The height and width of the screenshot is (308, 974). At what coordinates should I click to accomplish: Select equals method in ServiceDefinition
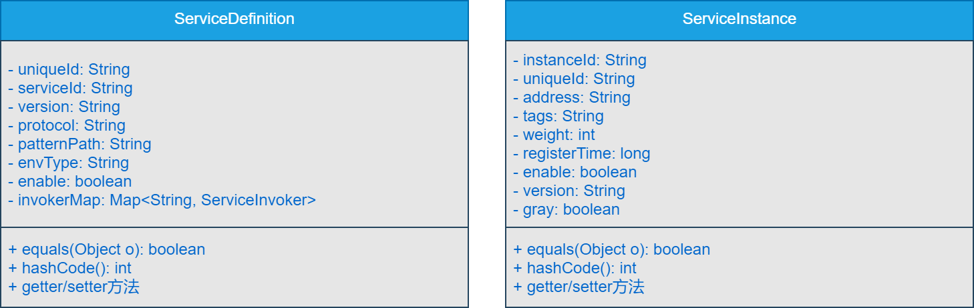107,249
